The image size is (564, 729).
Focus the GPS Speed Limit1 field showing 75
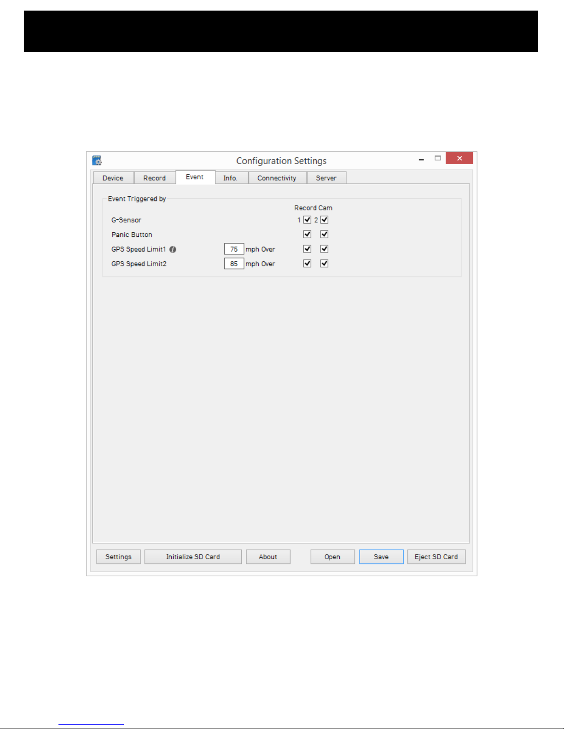(234, 249)
